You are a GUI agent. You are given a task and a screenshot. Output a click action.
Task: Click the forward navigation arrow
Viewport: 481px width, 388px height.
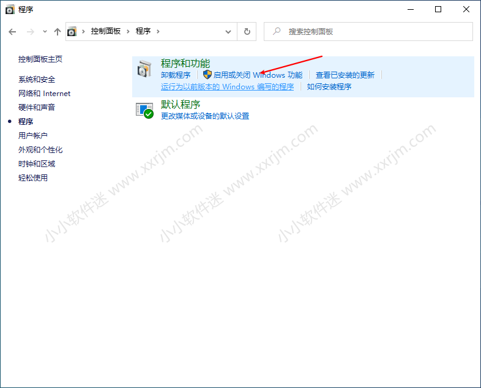[31, 32]
